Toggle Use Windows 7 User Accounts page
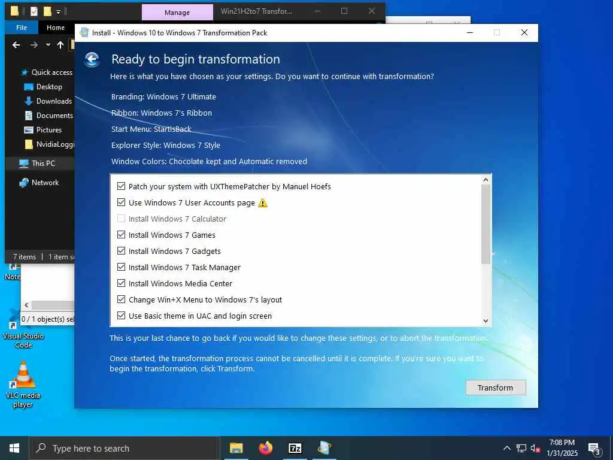 121,202
